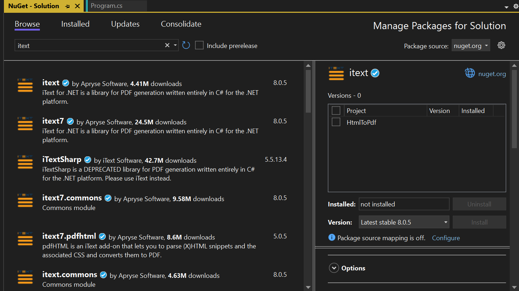Screen dimensions: 519x291
Task: Click the package source mapping info icon
Action: 332,238
